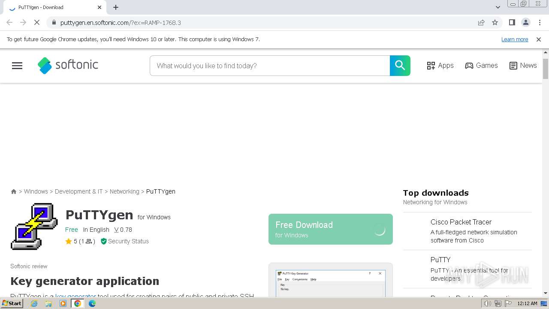549x309 pixels.
Task: Go to the Networking breadcrumb
Action: point(124,191)
